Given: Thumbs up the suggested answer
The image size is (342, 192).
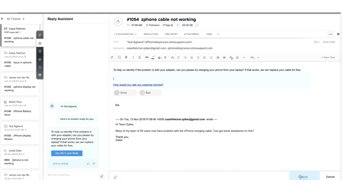Looking at the screenshot, I should tap(88, 164).
